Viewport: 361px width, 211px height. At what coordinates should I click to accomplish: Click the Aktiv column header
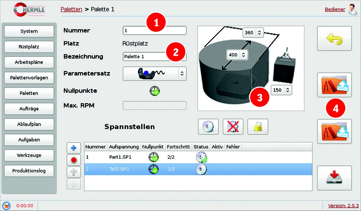[217, 147]
